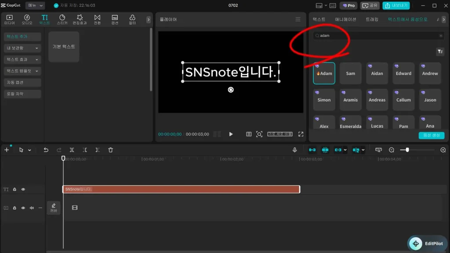Click the 음성 생성 button

tap(432, 135)
